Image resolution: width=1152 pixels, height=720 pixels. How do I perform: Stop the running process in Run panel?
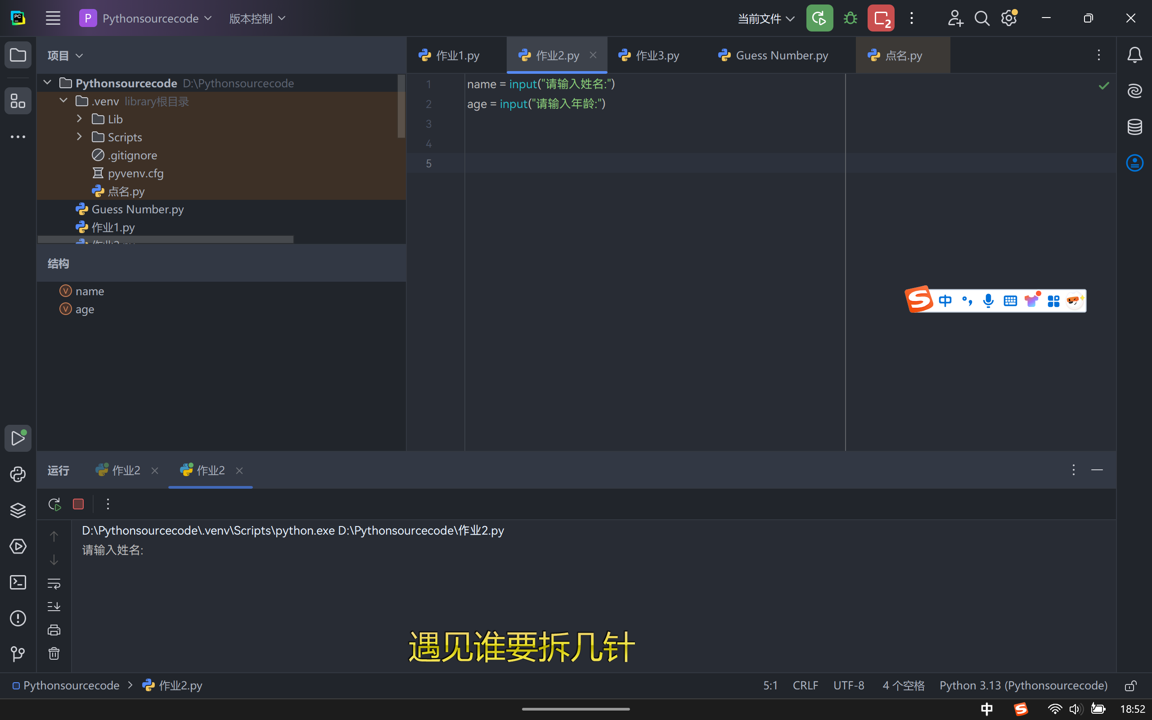coord(79,504)
